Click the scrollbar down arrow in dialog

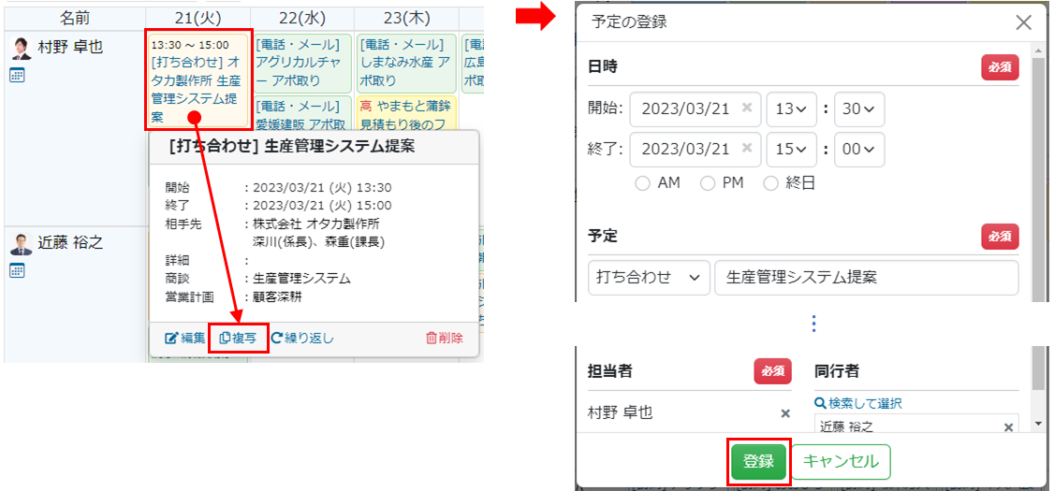coord(1039,424)
